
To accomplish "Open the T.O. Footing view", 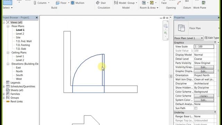I will [x=23, y=45].
